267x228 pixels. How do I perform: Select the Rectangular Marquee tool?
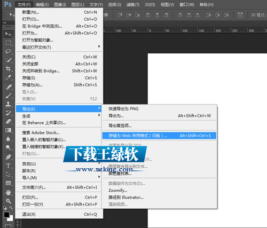(x=8, y=43)
